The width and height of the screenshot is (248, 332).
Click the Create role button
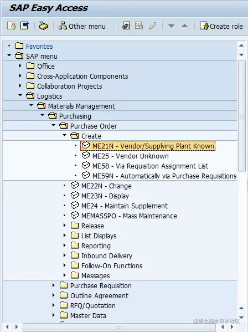221,26
